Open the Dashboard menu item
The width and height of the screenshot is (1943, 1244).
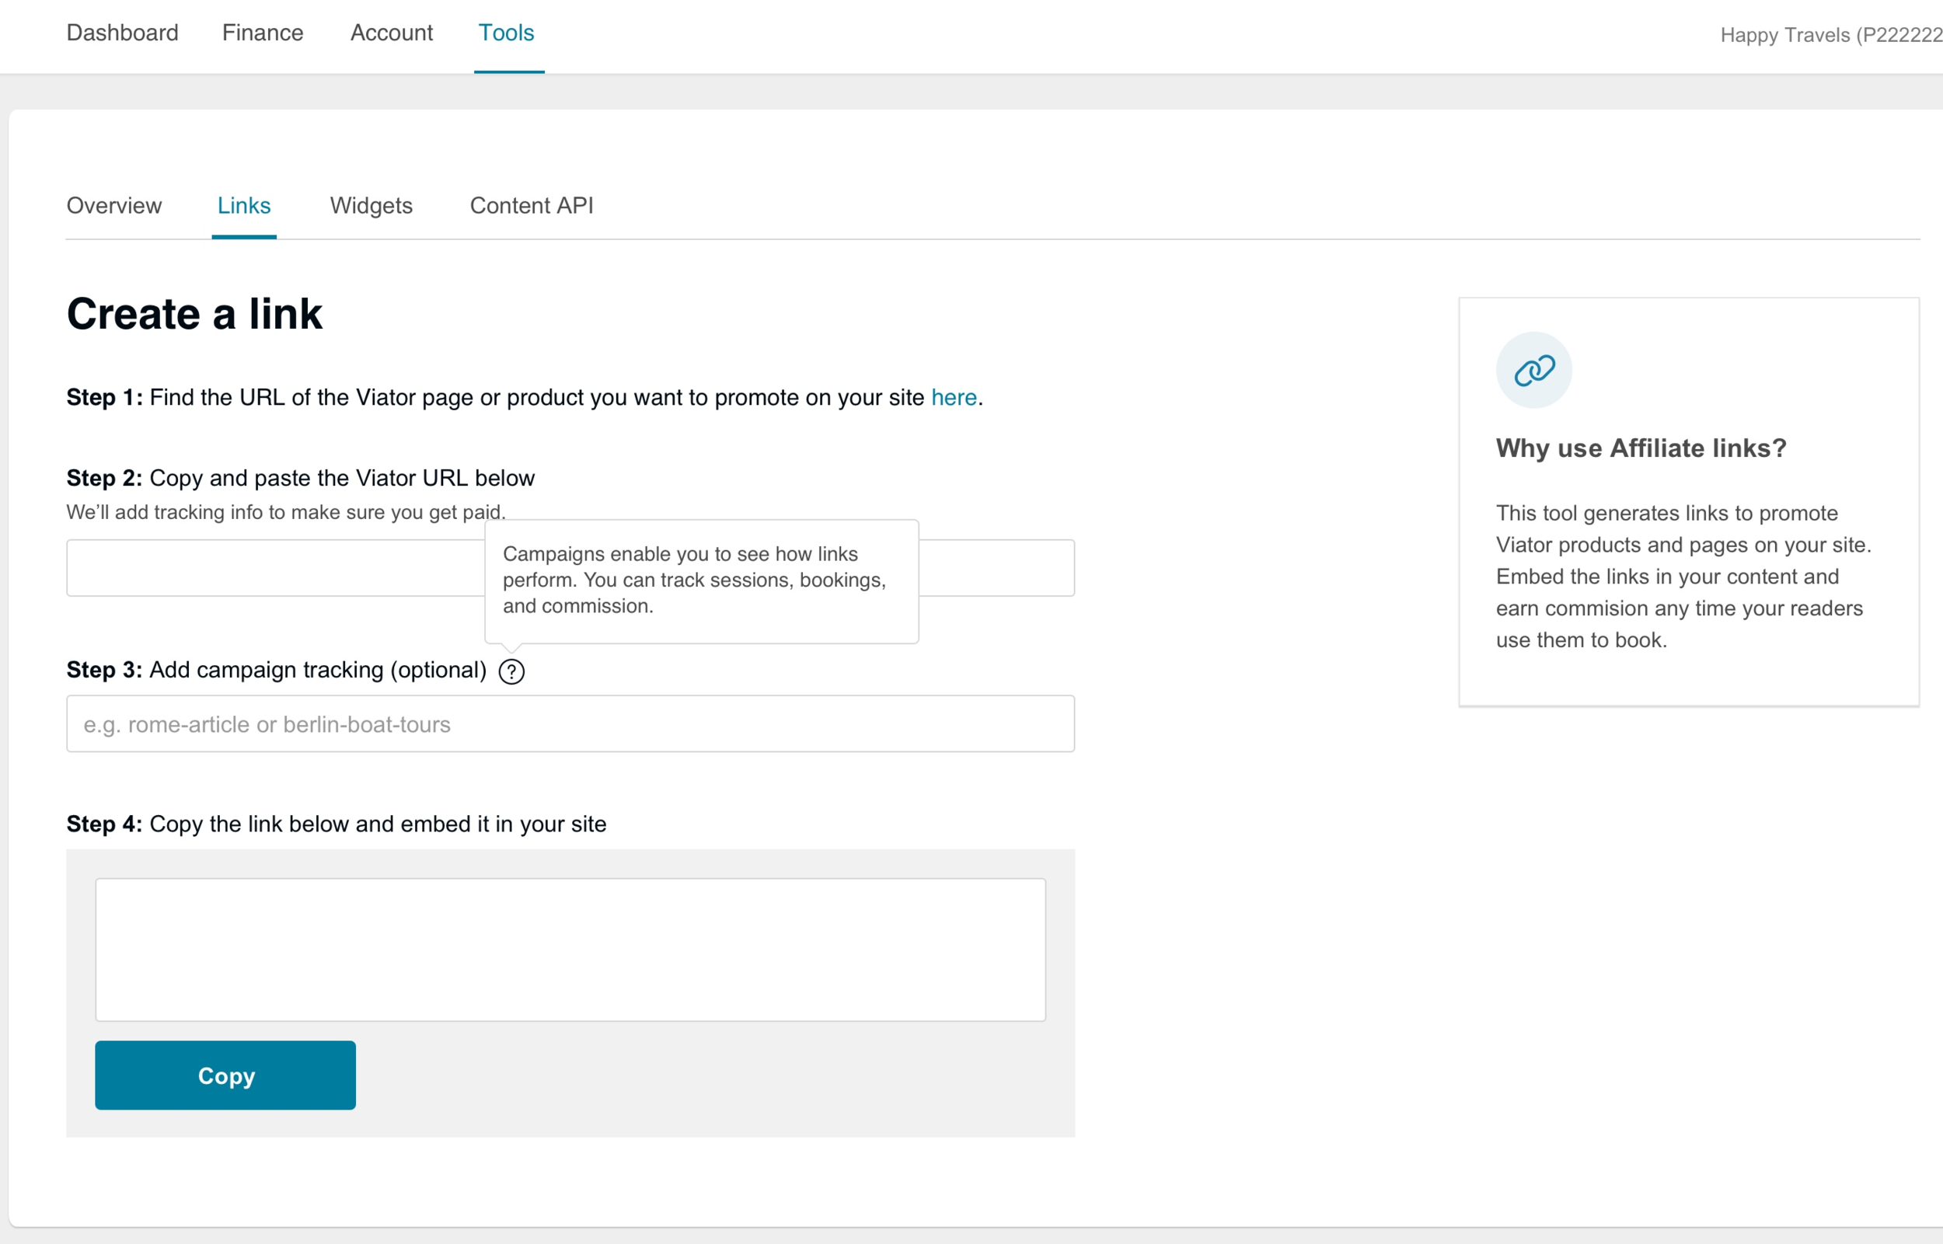click(x=122, y=33)
